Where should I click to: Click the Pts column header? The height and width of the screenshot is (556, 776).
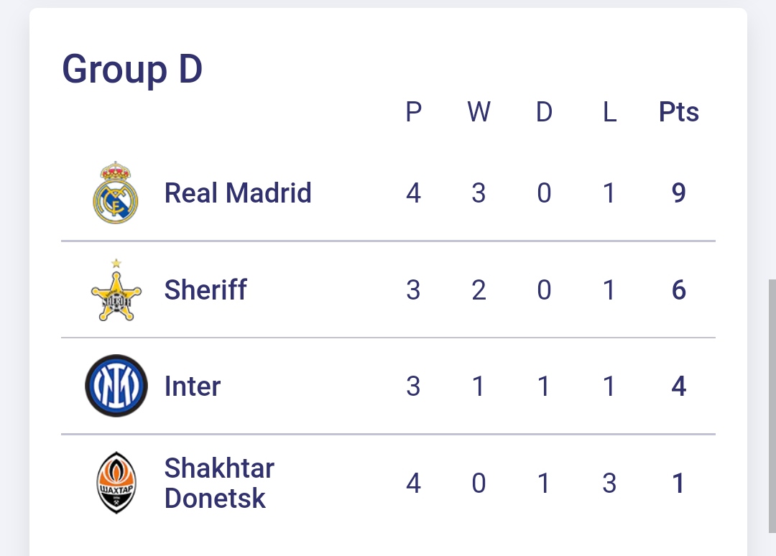(x=679, y=112)
